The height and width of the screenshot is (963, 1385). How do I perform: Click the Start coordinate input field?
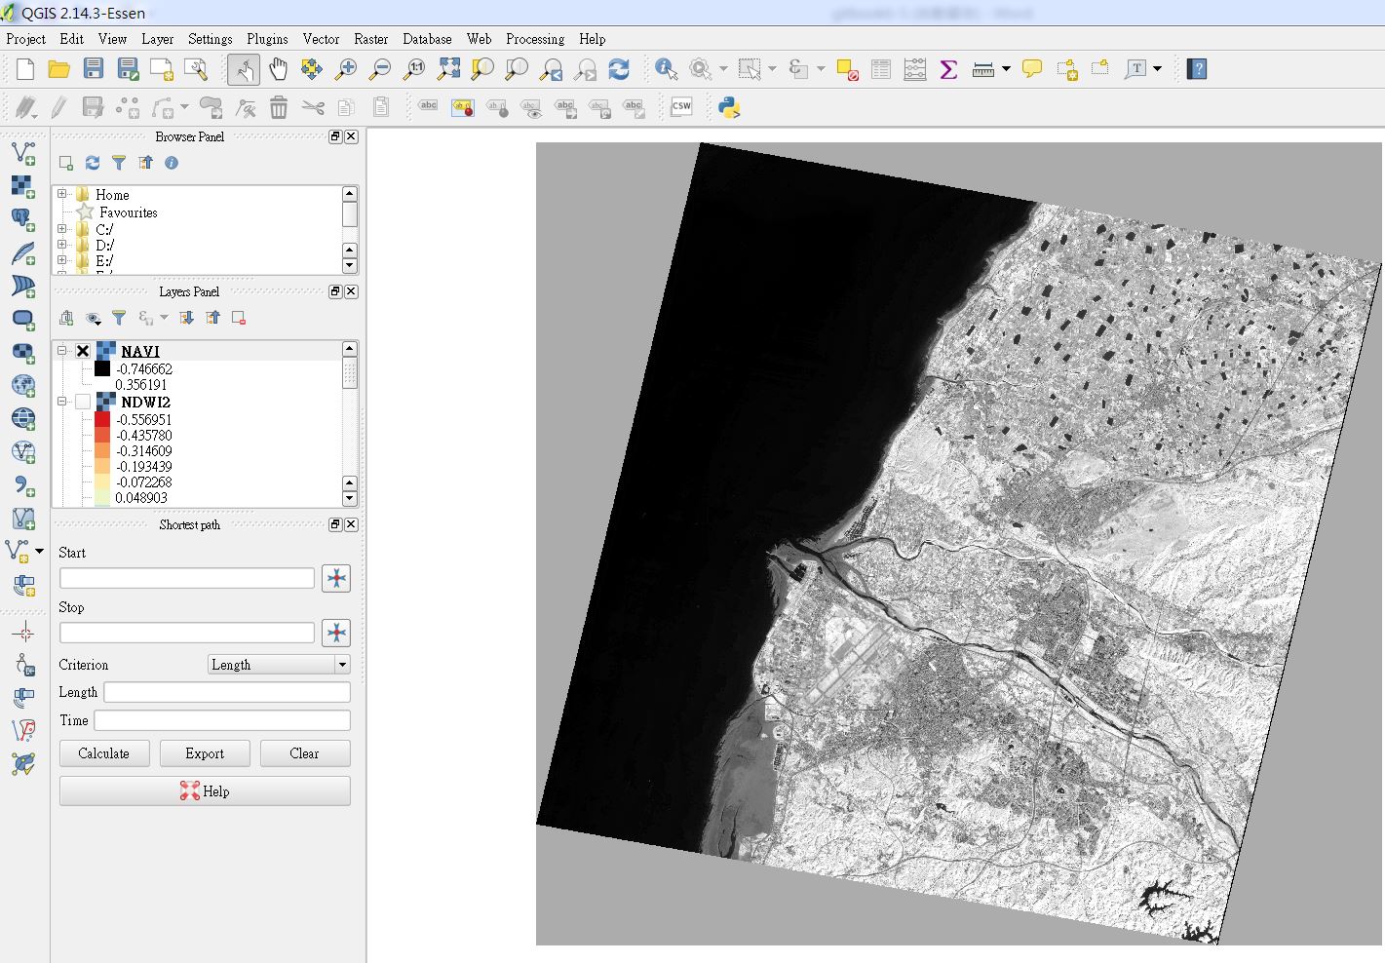coord(187,578)
